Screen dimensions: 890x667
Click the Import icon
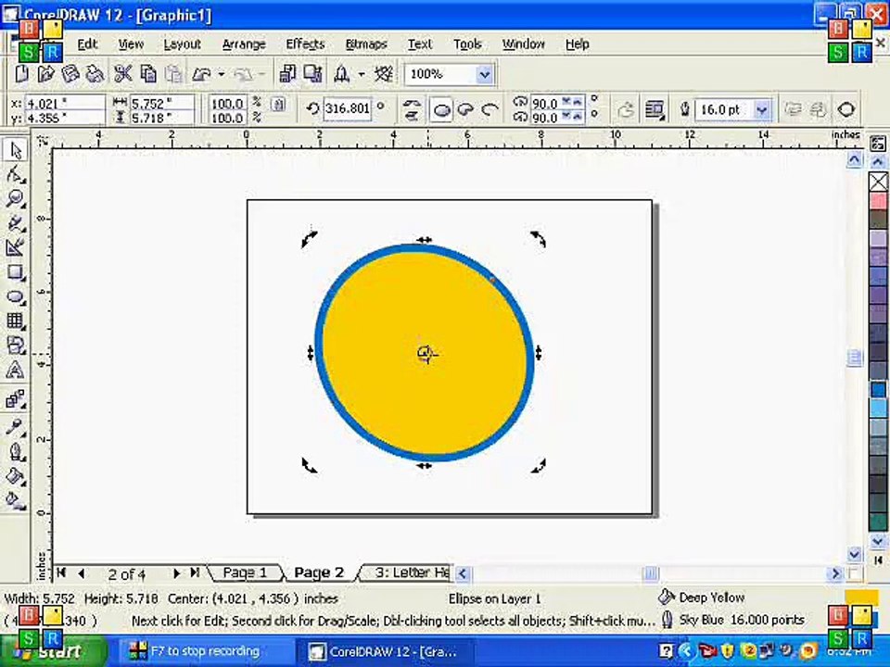pyautogui.click(x=287, y=74)
